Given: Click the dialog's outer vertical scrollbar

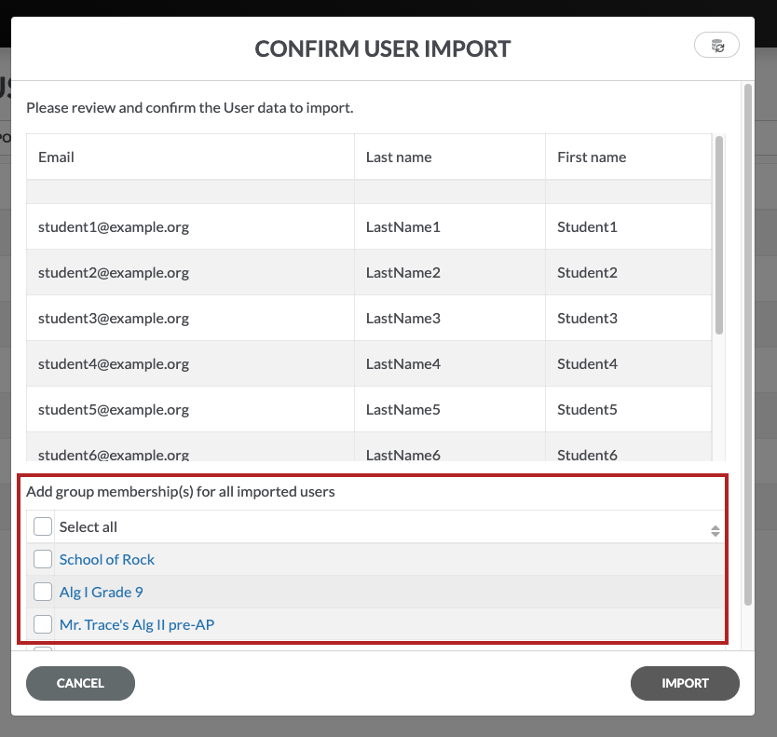Looking at the screenshot, I should (x=747, y=345).
